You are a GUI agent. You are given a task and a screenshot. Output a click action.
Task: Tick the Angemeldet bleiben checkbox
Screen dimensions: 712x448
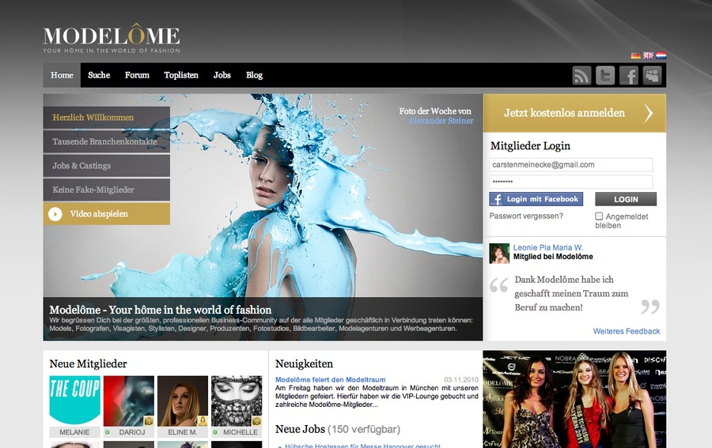pos(599,216)
